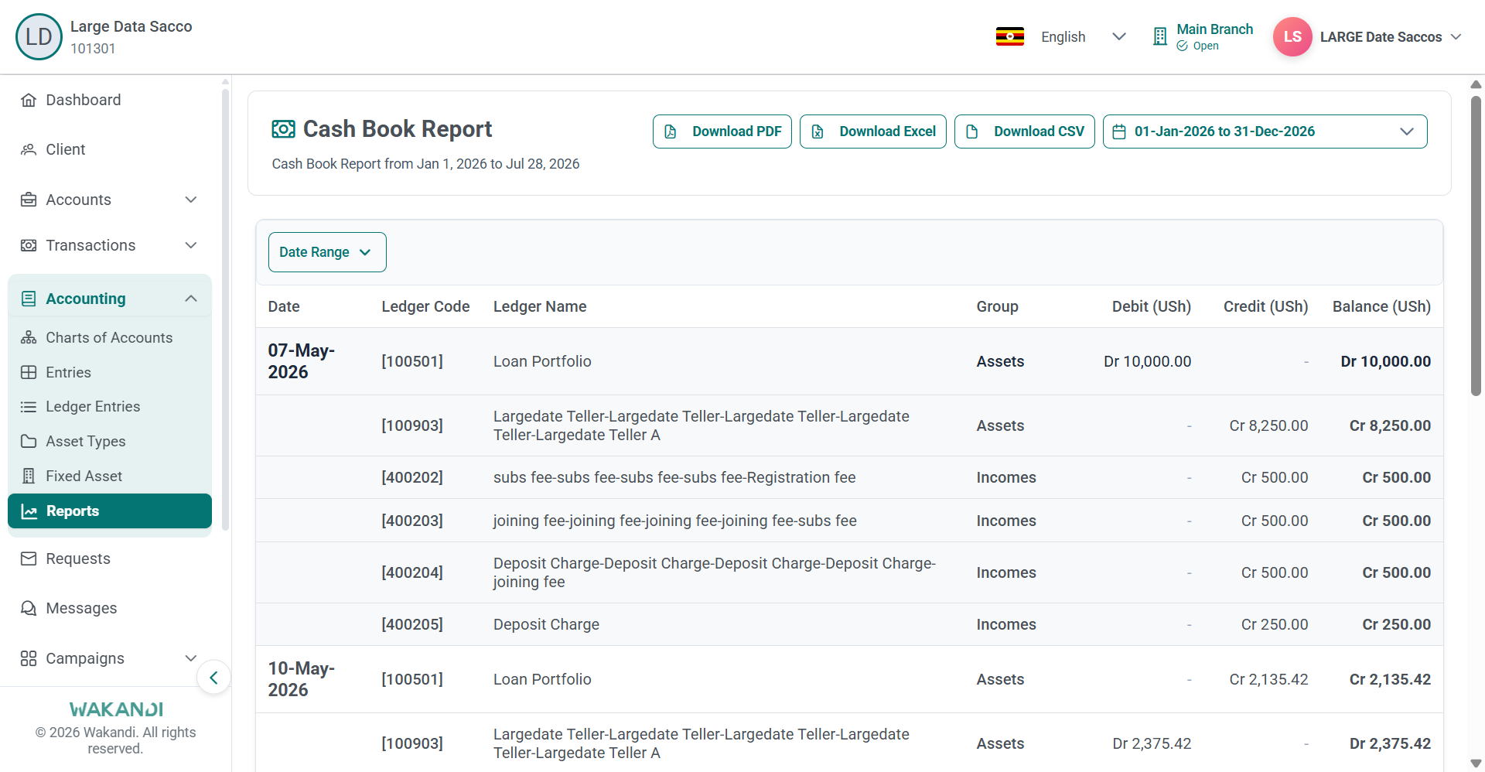This screenshot has width=1485, height=772.
Task: Click the CSV file icon
Action: (972, 132)
